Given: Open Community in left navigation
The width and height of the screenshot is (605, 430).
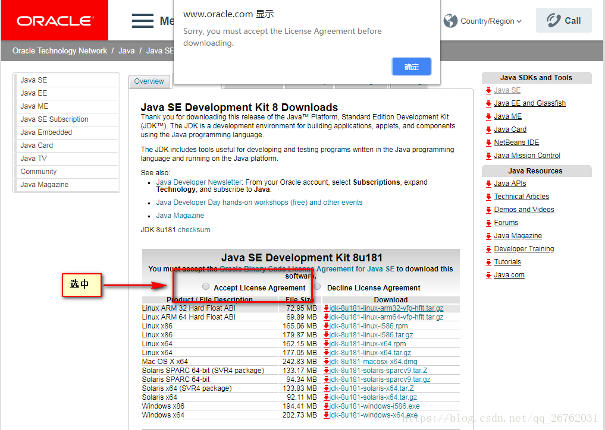Looking at the screenshot, I should pyautogui.click(x=67, y=172).
